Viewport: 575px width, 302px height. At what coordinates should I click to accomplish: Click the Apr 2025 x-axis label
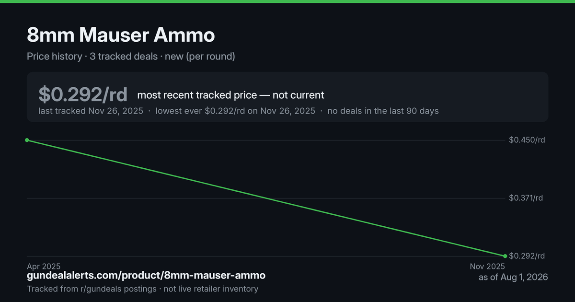pos(44,266)
